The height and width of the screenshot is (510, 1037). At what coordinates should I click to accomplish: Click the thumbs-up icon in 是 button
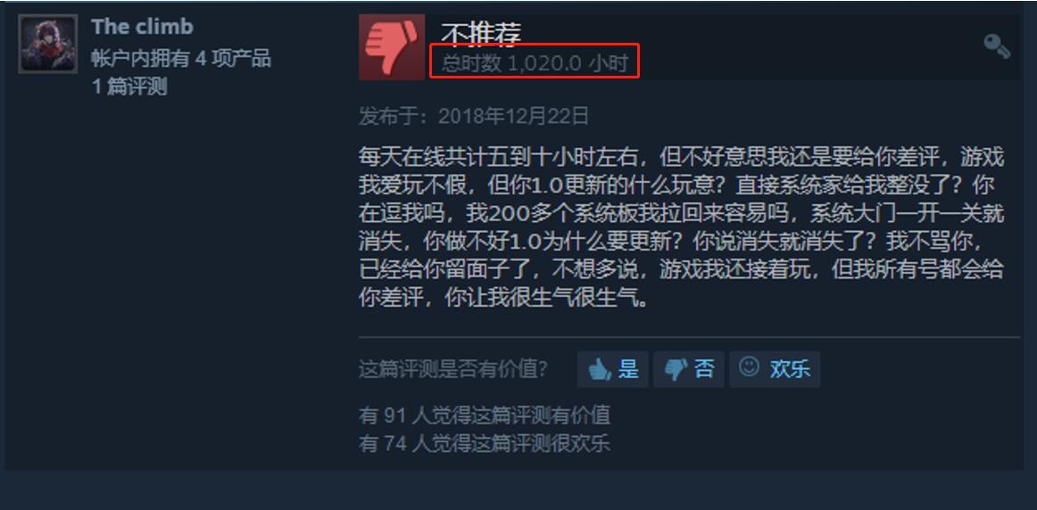pyautogui.click(x=600, y=370)
